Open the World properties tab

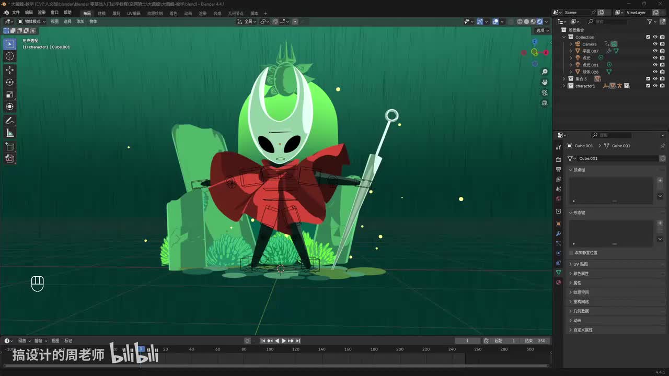[558, 198]
